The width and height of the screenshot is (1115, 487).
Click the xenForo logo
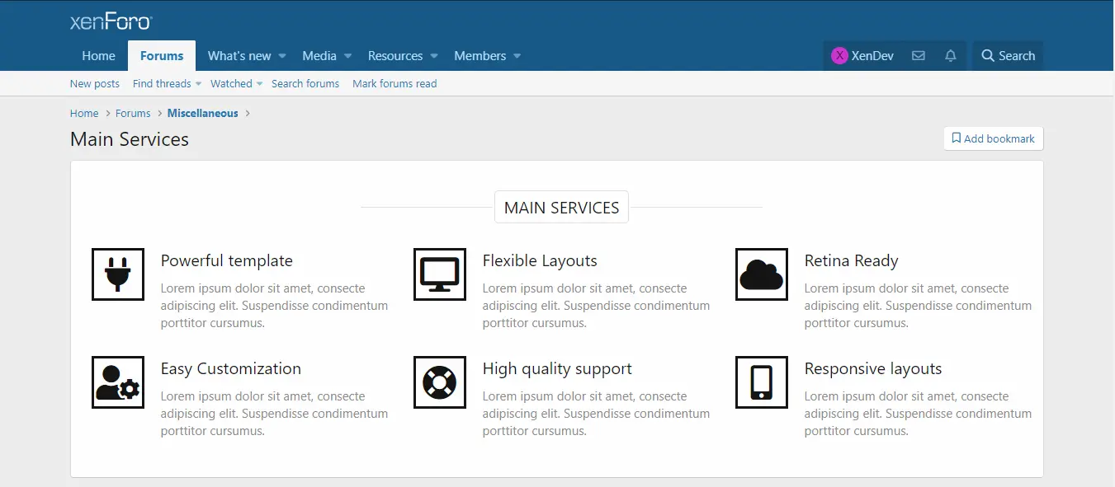coord(111,22)
